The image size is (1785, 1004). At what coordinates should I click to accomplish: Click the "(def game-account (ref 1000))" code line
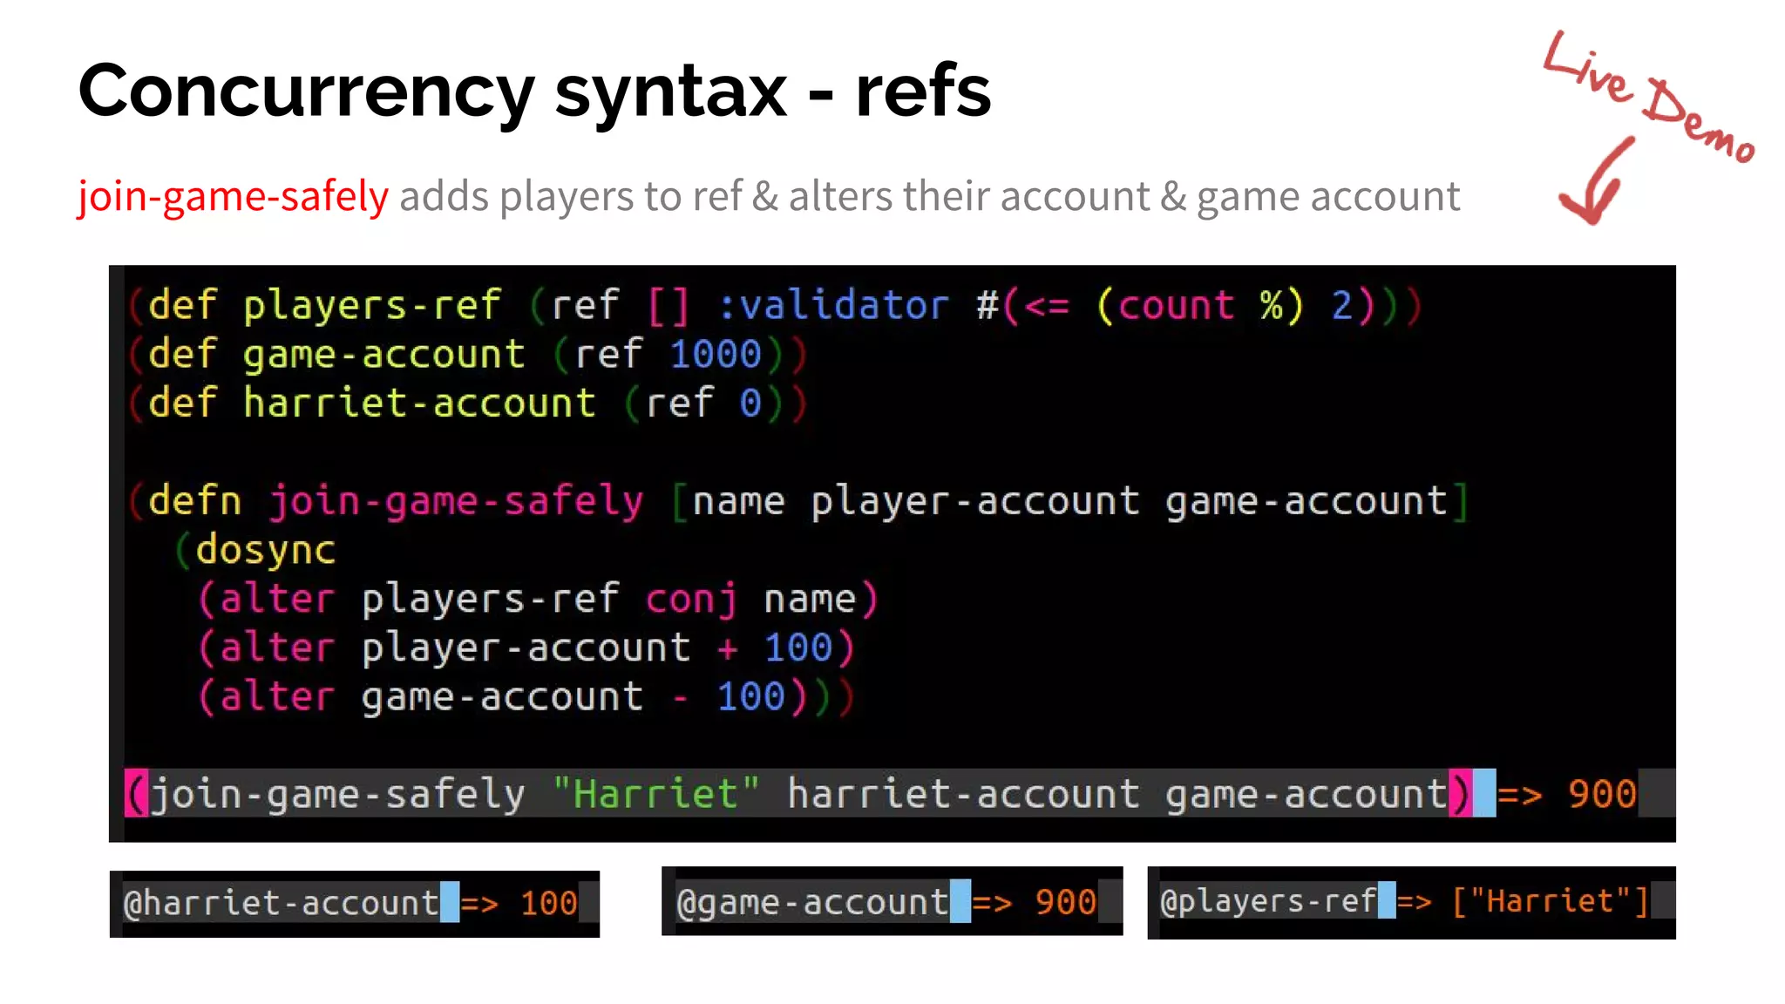coord(468,355)
